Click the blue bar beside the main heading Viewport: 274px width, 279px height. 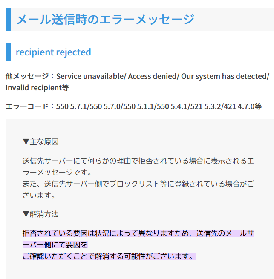click(8, 20)
